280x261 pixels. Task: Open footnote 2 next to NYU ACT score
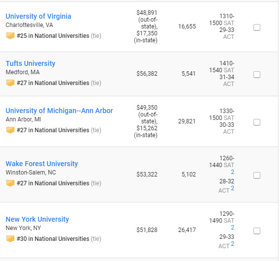coord(232,244)
